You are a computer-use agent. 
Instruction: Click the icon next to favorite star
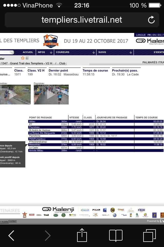(x=27, y=58)
